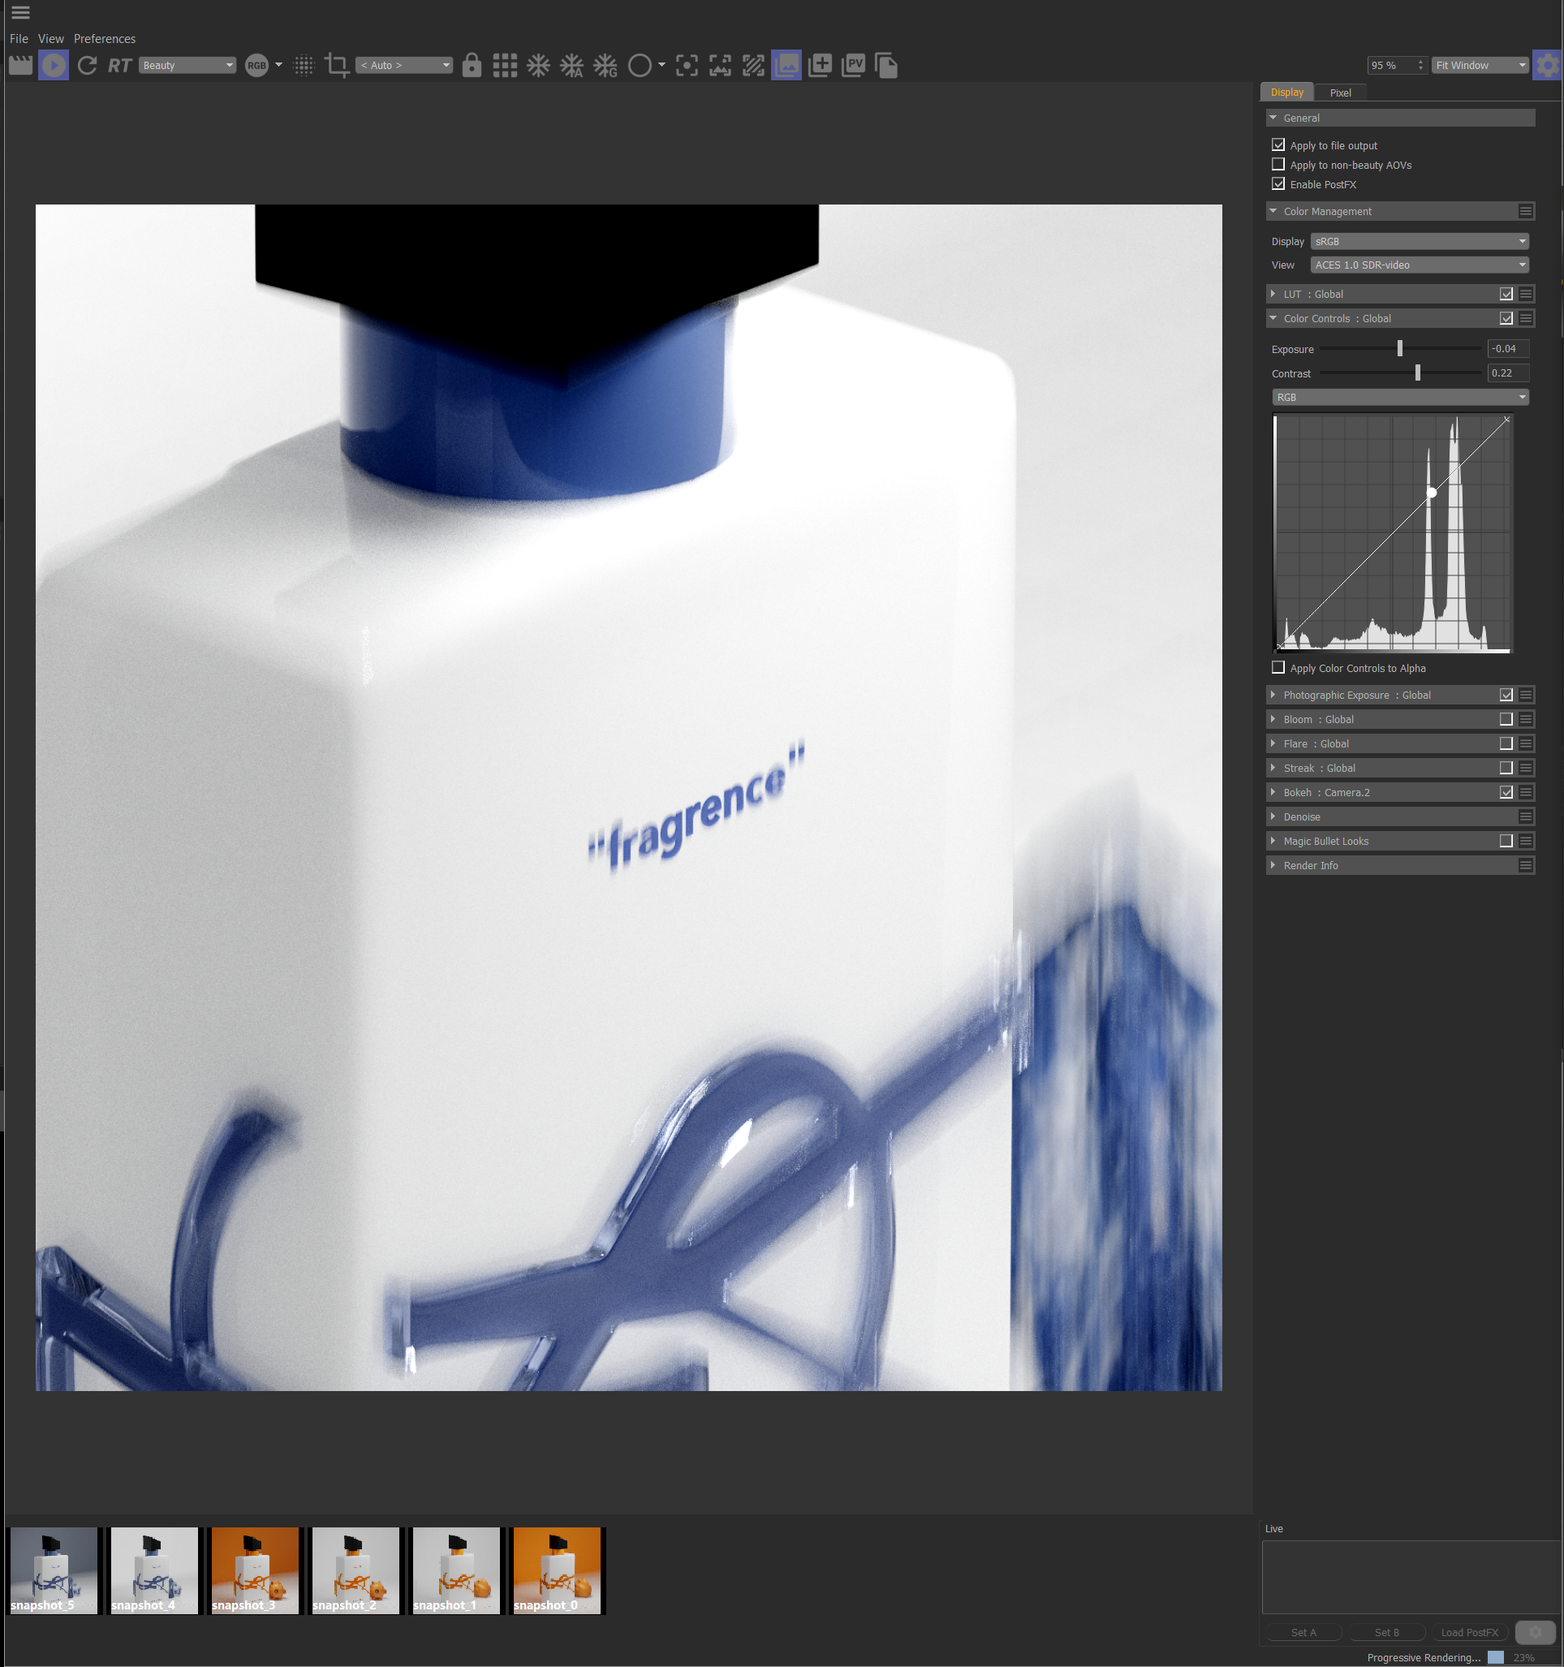Enable Apply to non-beauty AOVs

[1278, 165]
